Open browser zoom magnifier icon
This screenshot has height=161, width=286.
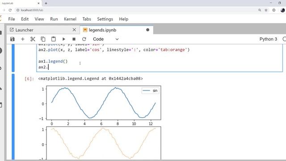(260, 10)
